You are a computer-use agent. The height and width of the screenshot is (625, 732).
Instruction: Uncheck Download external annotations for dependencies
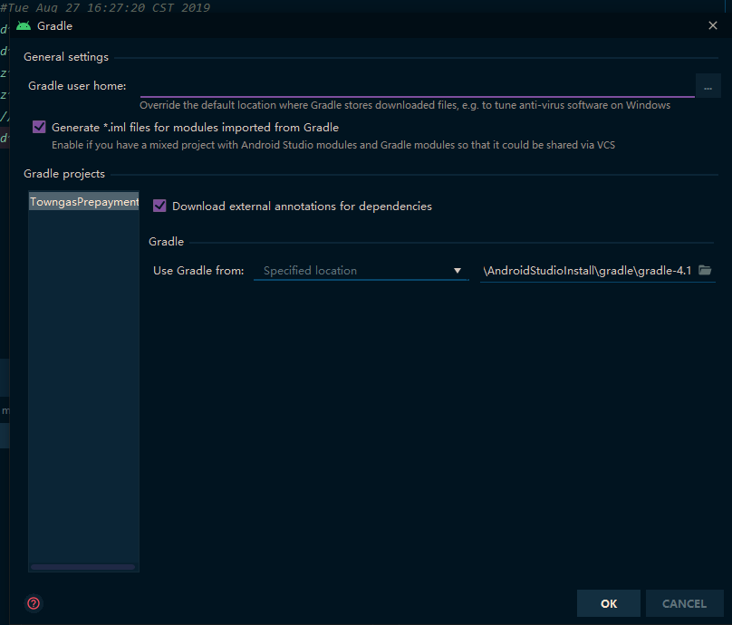[159, 206]
